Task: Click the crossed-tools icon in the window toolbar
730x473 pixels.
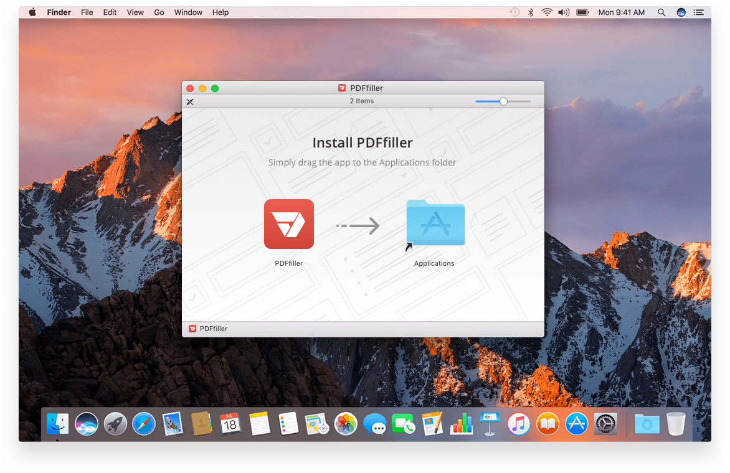Action: pyautogui.click(x=190, y=101)
